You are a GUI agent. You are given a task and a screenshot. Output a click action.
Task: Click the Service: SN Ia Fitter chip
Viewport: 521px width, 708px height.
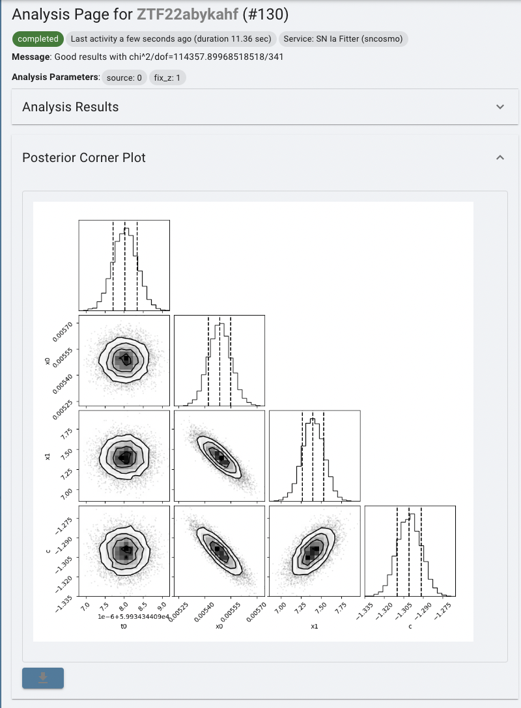(343, 39)
